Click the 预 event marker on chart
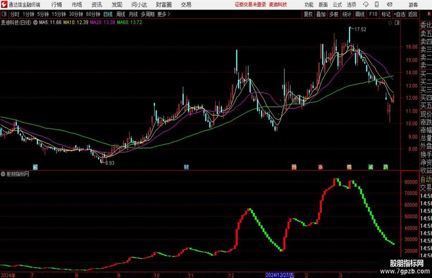The image size is (432, 278). click(294, 167)
